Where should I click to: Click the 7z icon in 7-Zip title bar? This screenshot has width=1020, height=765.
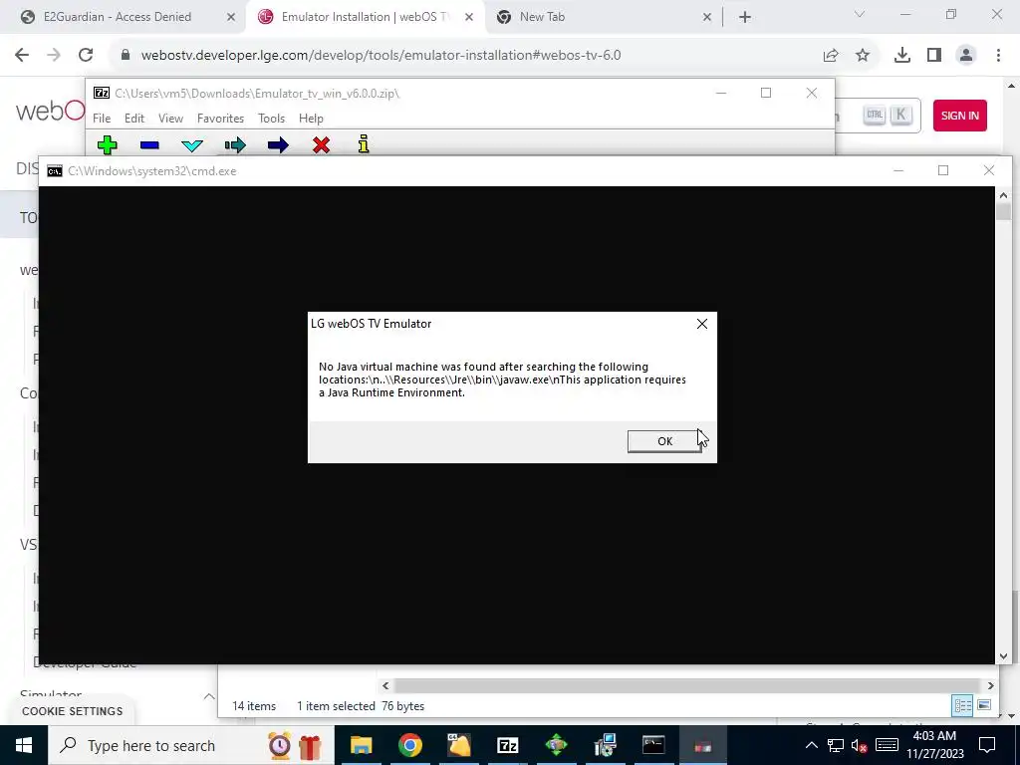102,93
